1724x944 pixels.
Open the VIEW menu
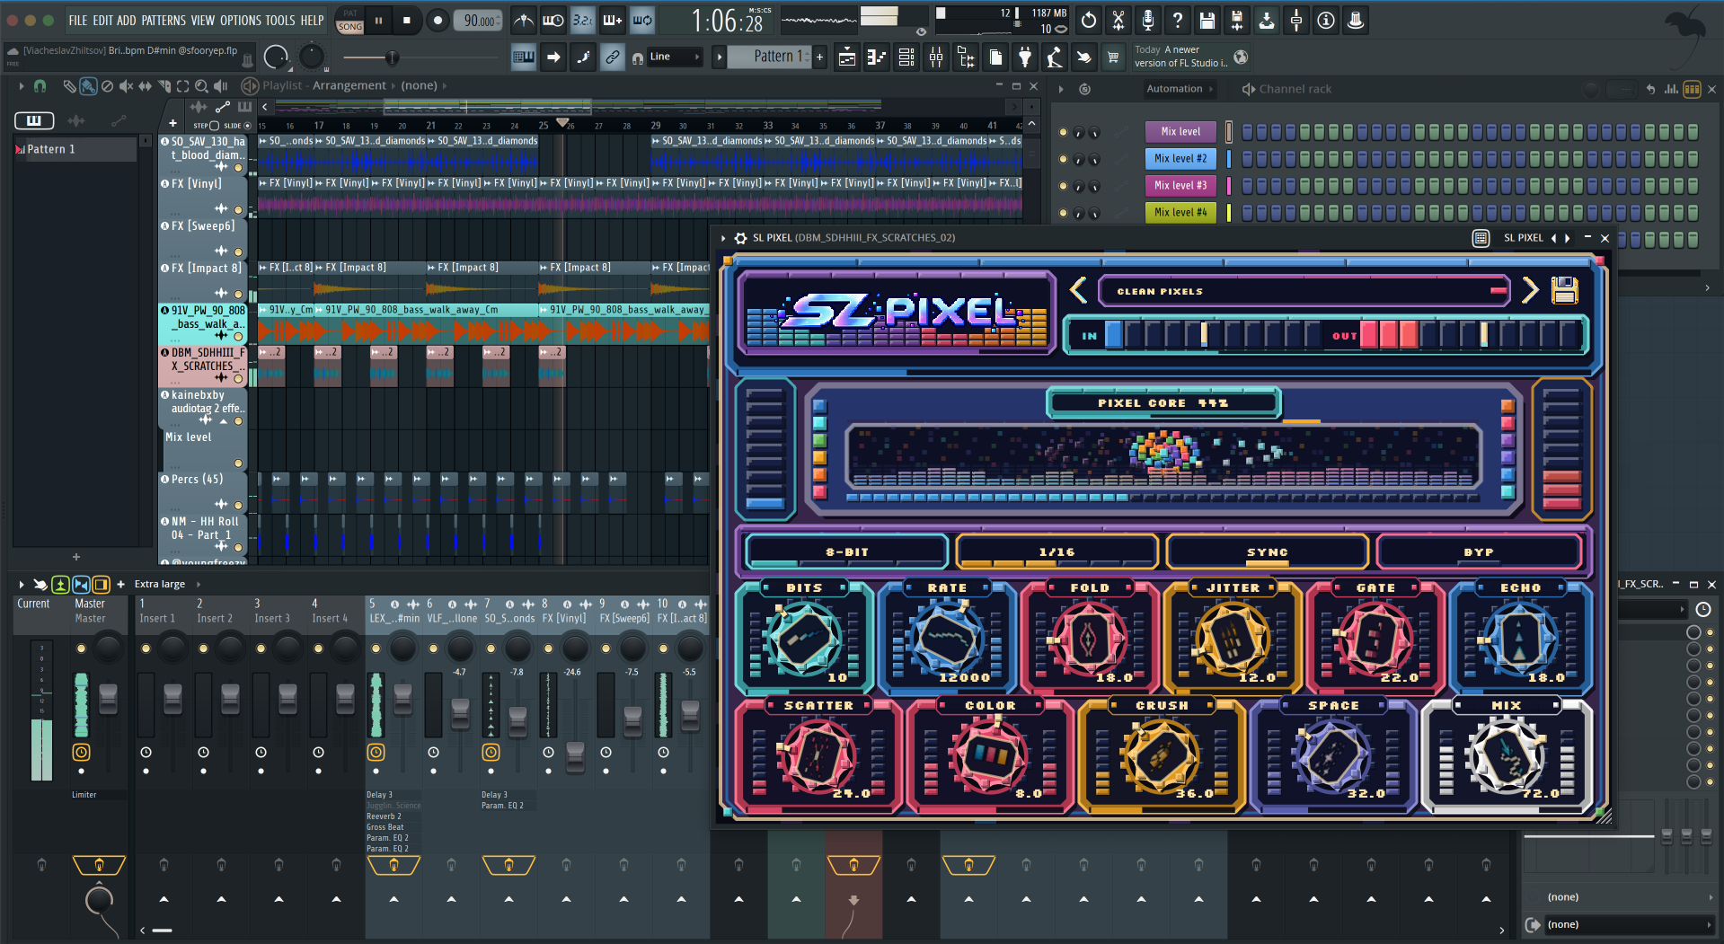click(x=203, y=20)
